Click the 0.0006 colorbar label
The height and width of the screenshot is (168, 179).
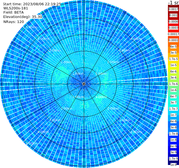click(x=173, y=22)
